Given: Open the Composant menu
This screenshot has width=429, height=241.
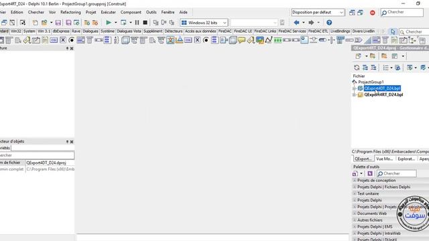Looking at the screenshot, I should click(x=131, y=12).
